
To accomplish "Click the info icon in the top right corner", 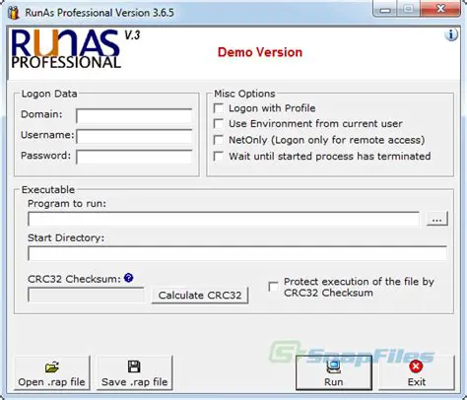I will (451, 34).
